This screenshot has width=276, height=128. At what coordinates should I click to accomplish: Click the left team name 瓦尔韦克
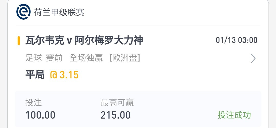click(45, 40)
